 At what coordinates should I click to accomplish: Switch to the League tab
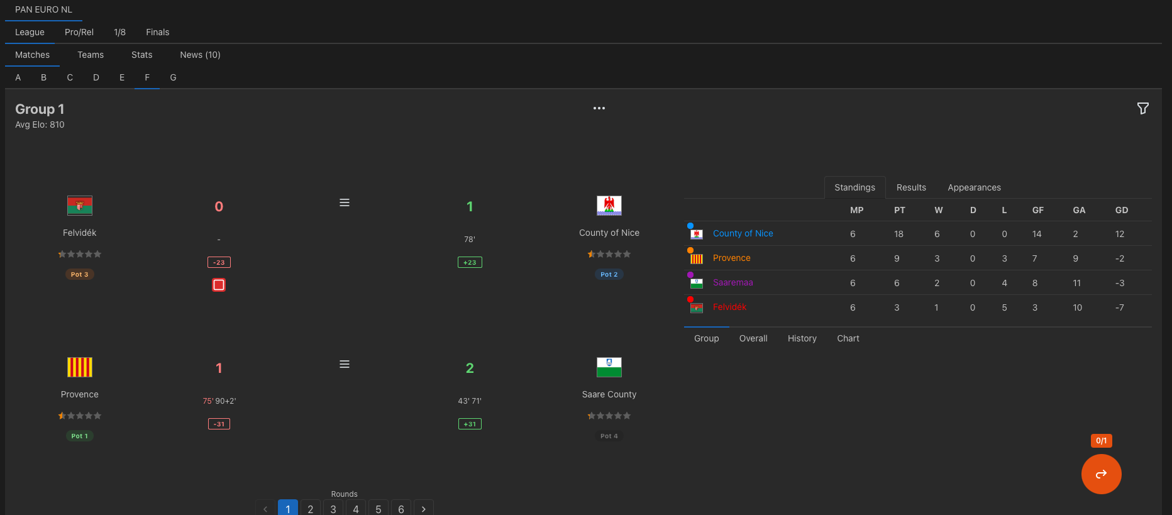point(30,32)
